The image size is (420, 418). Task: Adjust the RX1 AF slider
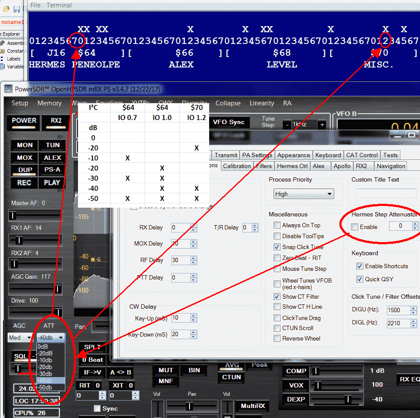(x=35, y=240)
